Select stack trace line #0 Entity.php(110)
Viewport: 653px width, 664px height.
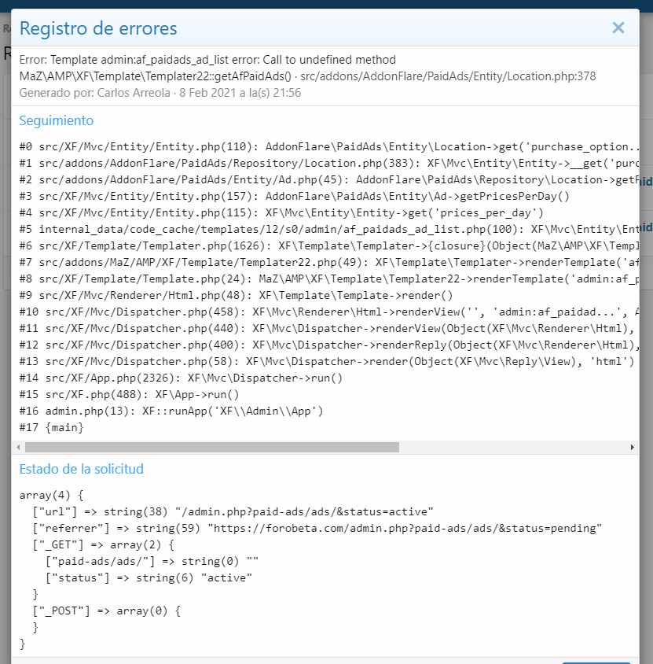[x=314, y=147]
